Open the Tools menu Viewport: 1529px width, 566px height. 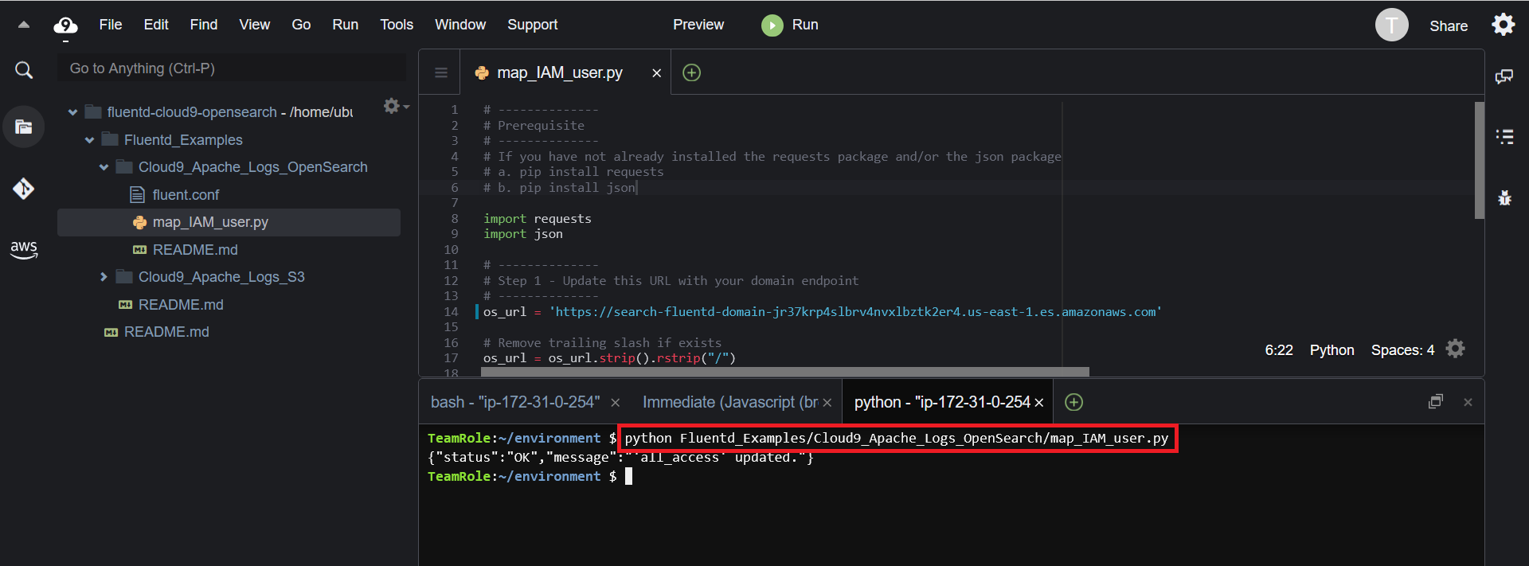[397, 25]
